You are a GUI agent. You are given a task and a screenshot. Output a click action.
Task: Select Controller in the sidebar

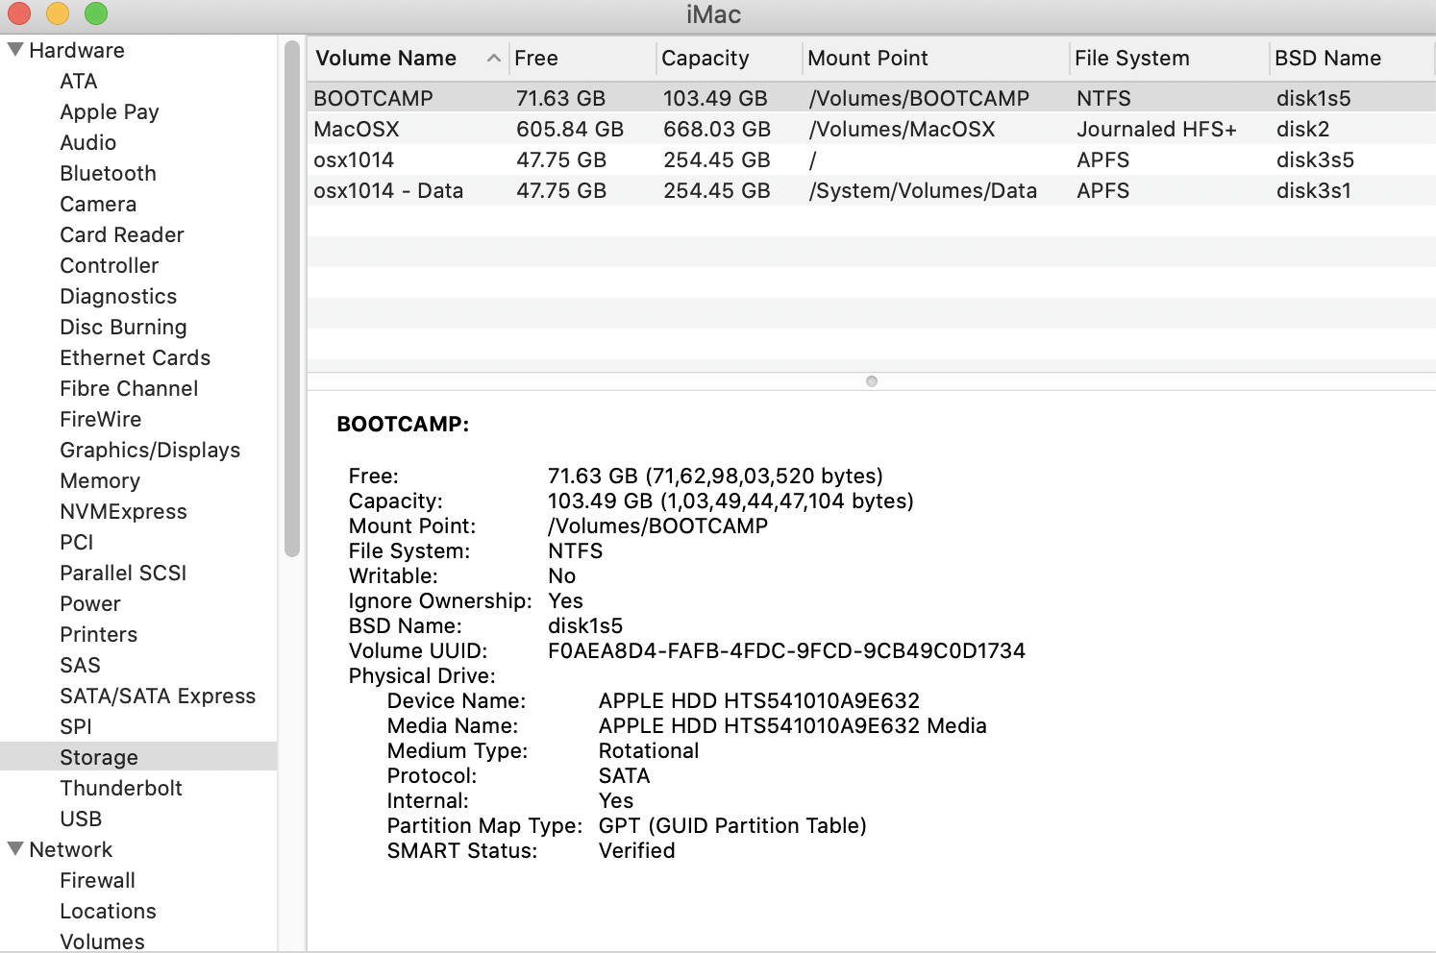(x=110, y=265)
